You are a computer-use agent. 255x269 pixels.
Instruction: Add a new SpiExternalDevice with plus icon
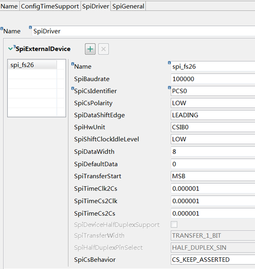point(90,49)
